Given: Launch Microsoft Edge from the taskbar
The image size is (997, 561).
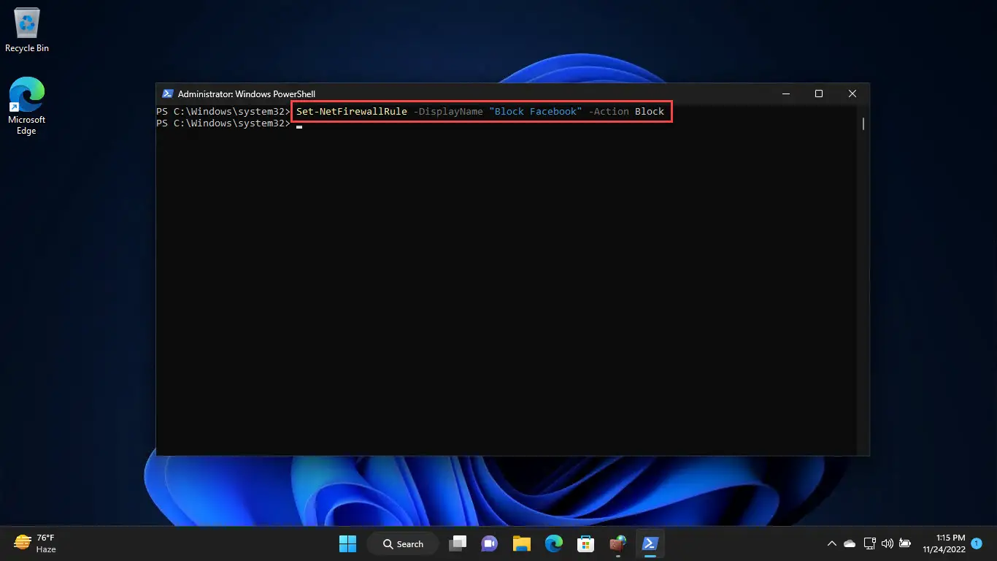Looking at the screenshot, I should pyautogui.click(x=553, y=543).
